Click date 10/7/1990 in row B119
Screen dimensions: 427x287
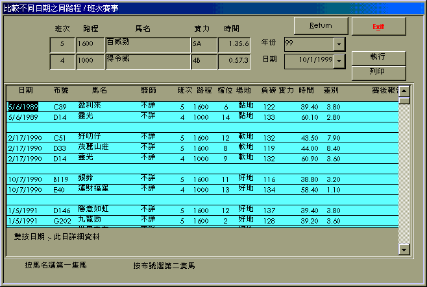point(25,179)
